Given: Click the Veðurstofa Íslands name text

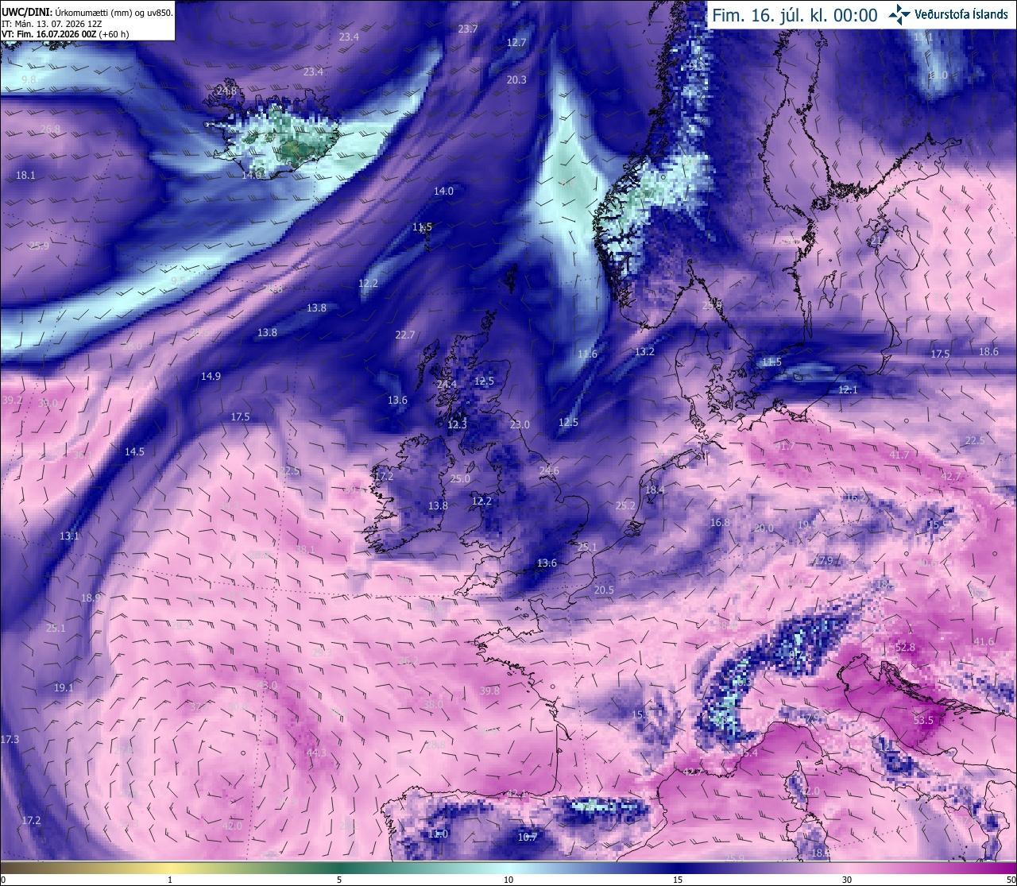Looking at the screenshot, I should pos(961,14).
